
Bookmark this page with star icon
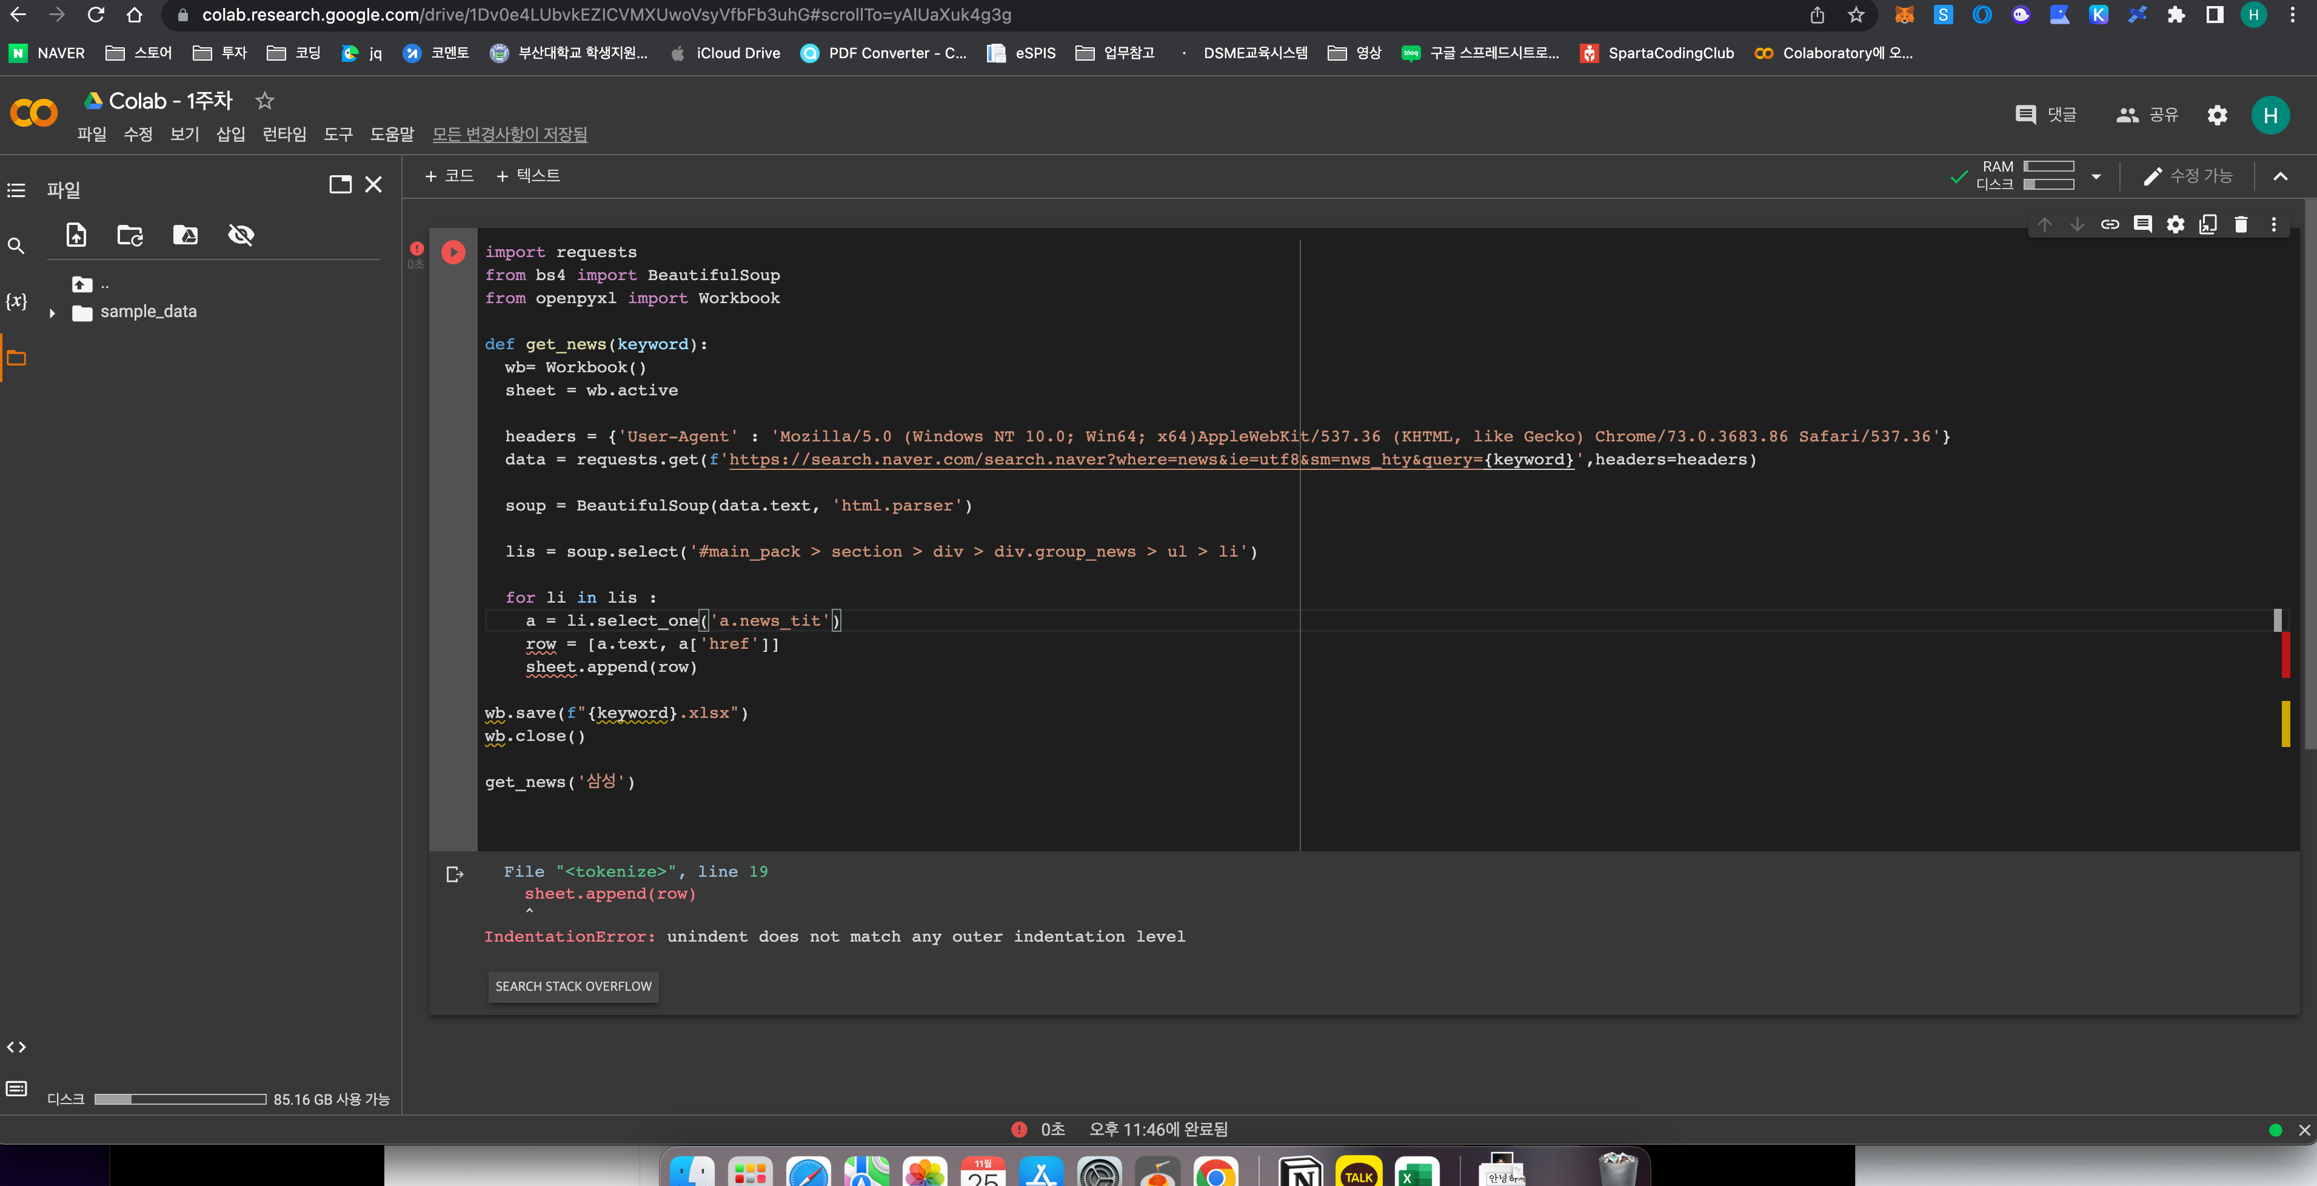[1856, 15]
